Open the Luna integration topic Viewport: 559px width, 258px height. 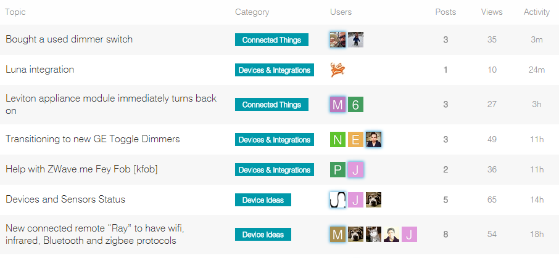pyautogui.click(x=39, y=70)
